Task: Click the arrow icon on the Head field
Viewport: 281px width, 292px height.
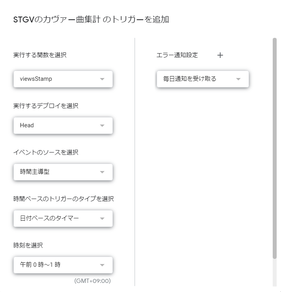Action: (102, 125)
